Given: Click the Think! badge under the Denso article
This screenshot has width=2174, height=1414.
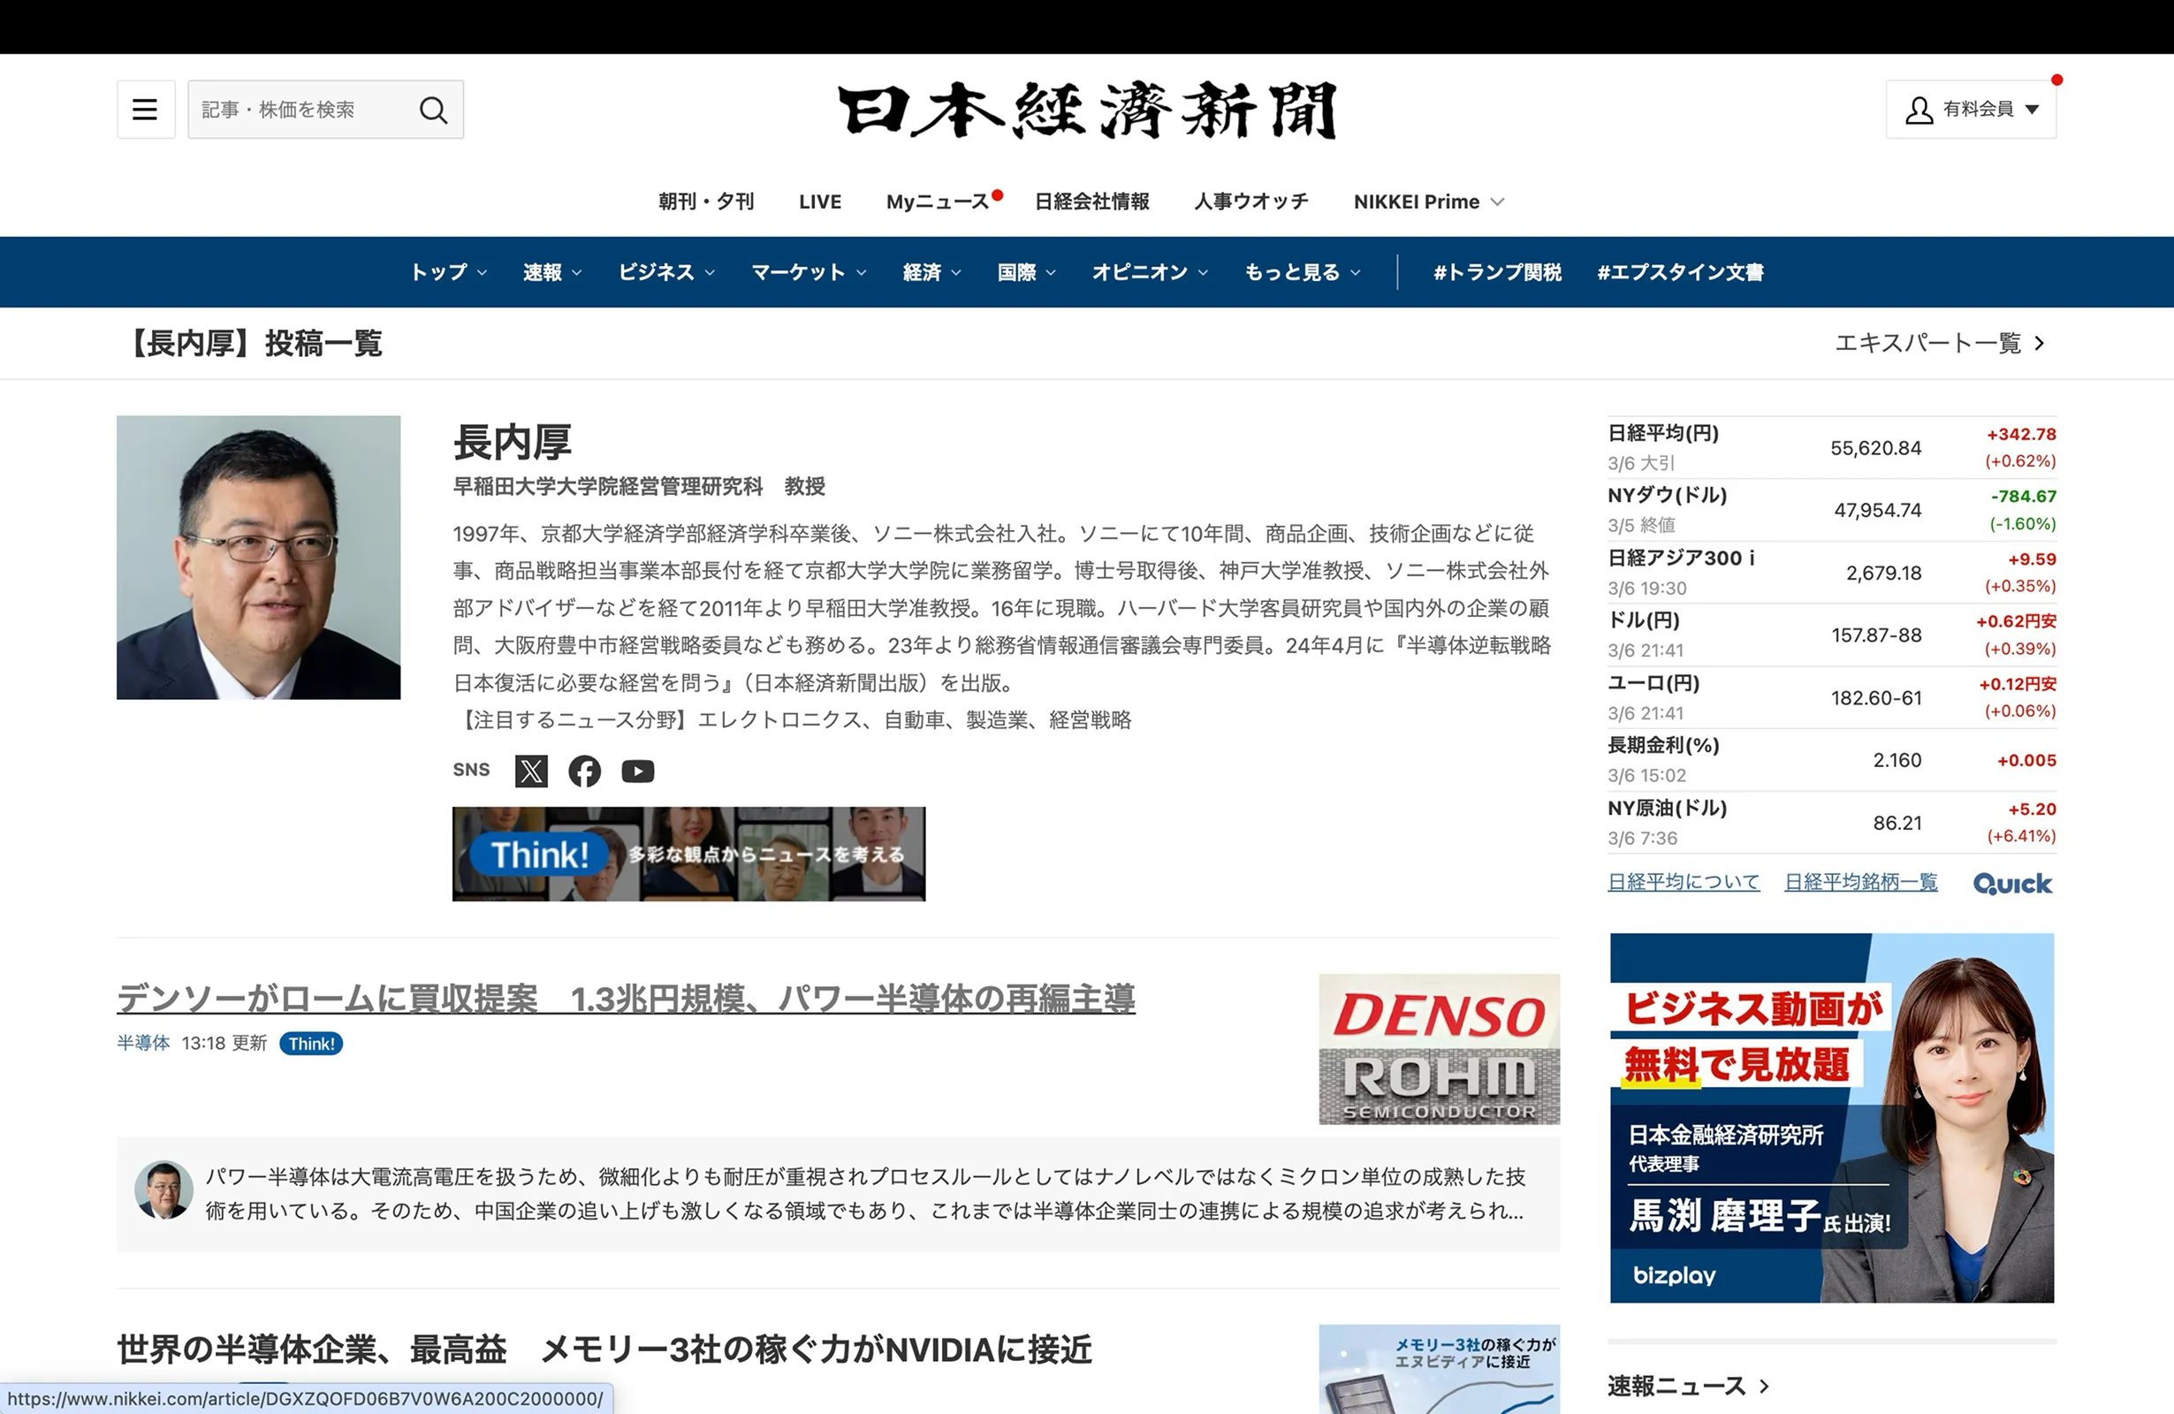Looking at the screenshot, I should (x=310, y=1044).
